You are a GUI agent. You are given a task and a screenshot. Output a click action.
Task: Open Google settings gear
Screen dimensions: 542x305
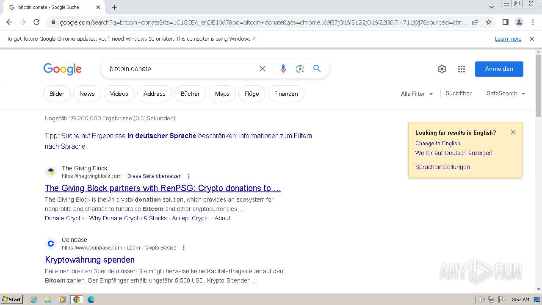(442, 69)
